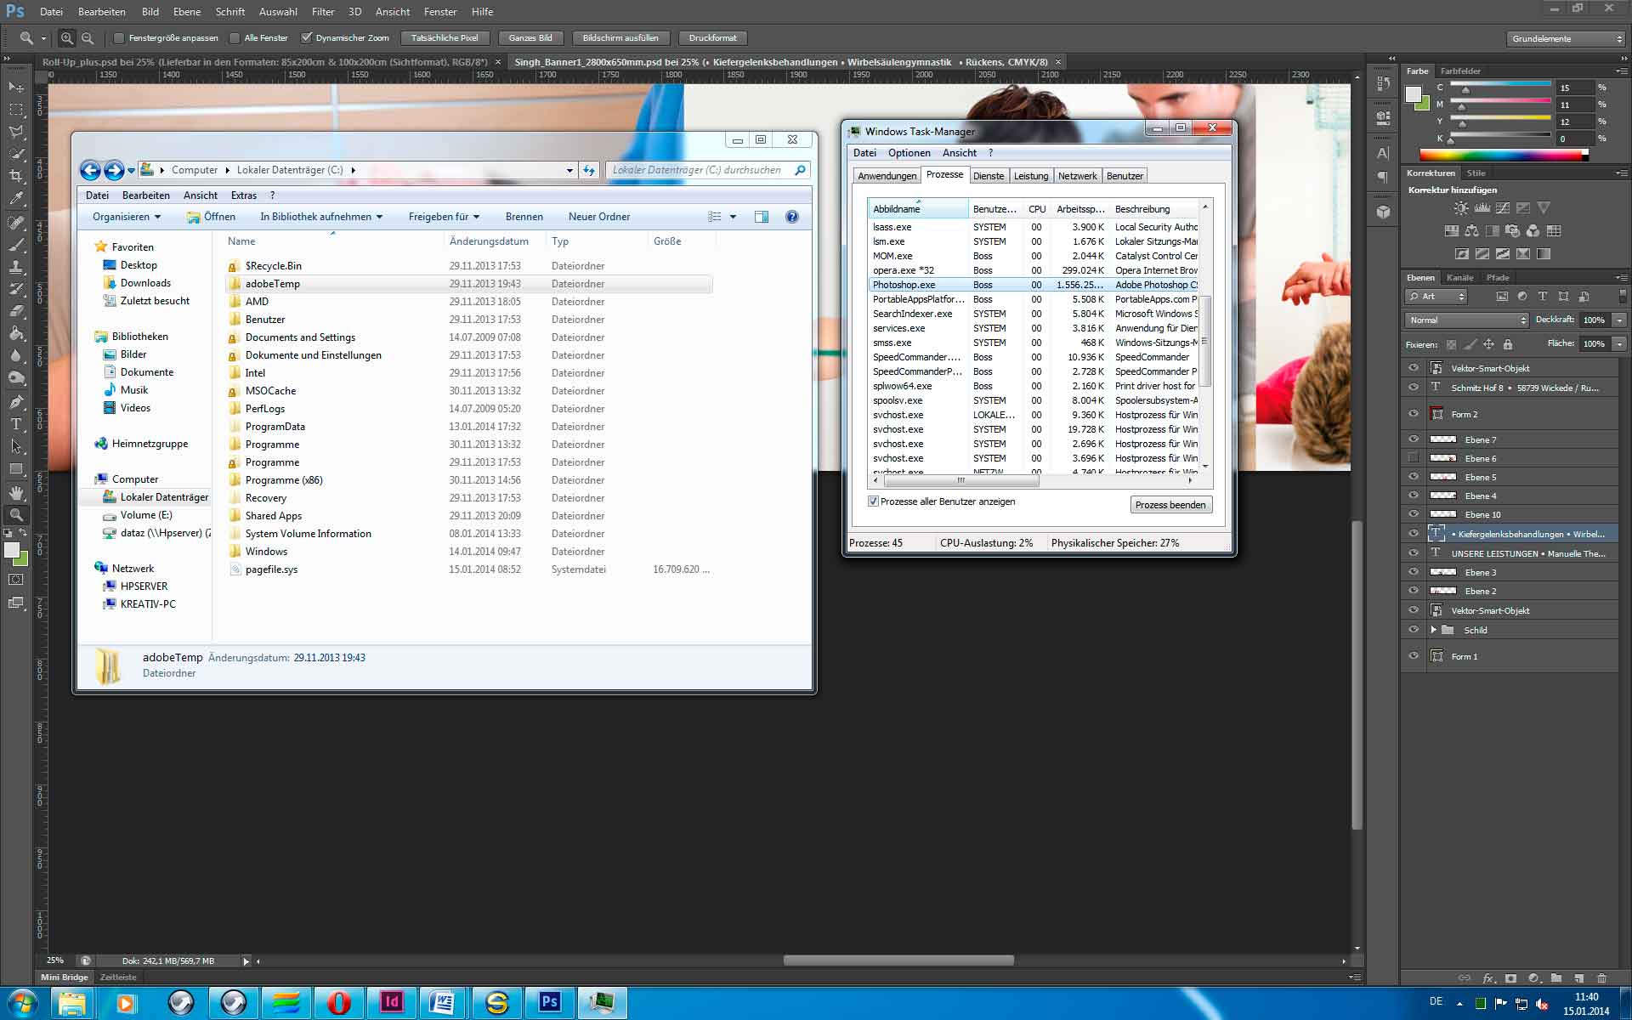
Task: Click the Explorer search field
Action: [699, 170]
